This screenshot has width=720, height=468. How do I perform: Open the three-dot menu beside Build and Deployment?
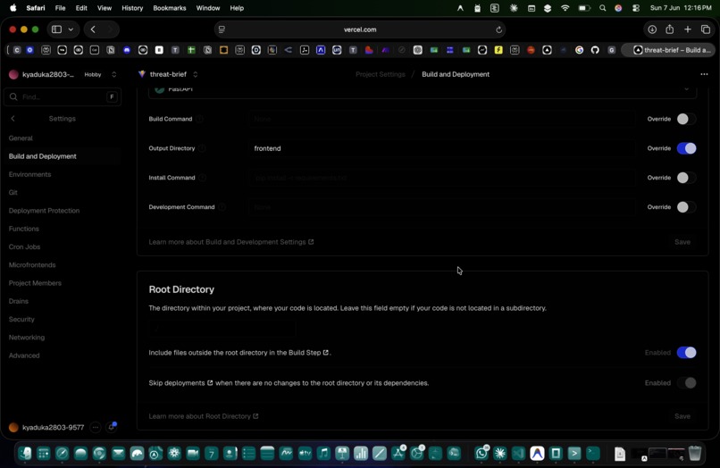click(704, 74)
